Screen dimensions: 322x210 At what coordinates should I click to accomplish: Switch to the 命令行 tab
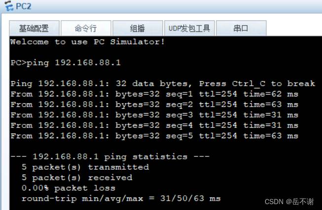(x=86, y=28)
